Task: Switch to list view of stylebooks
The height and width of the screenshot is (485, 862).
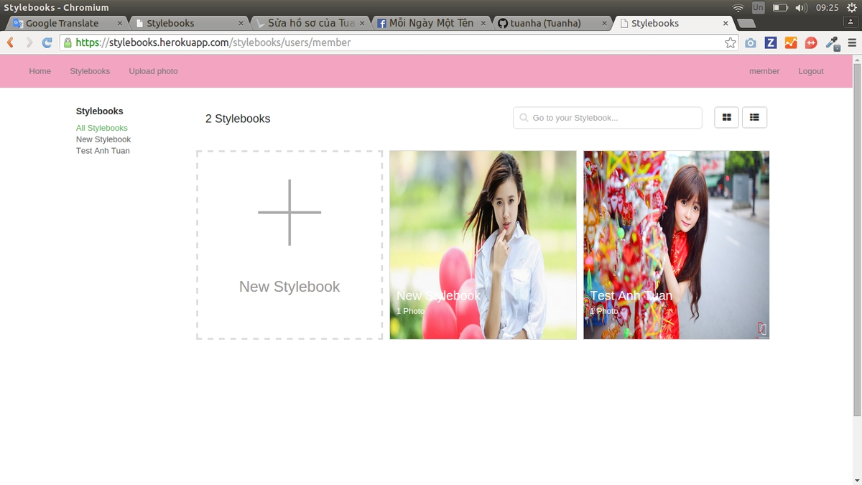Action: pos(754,118)
